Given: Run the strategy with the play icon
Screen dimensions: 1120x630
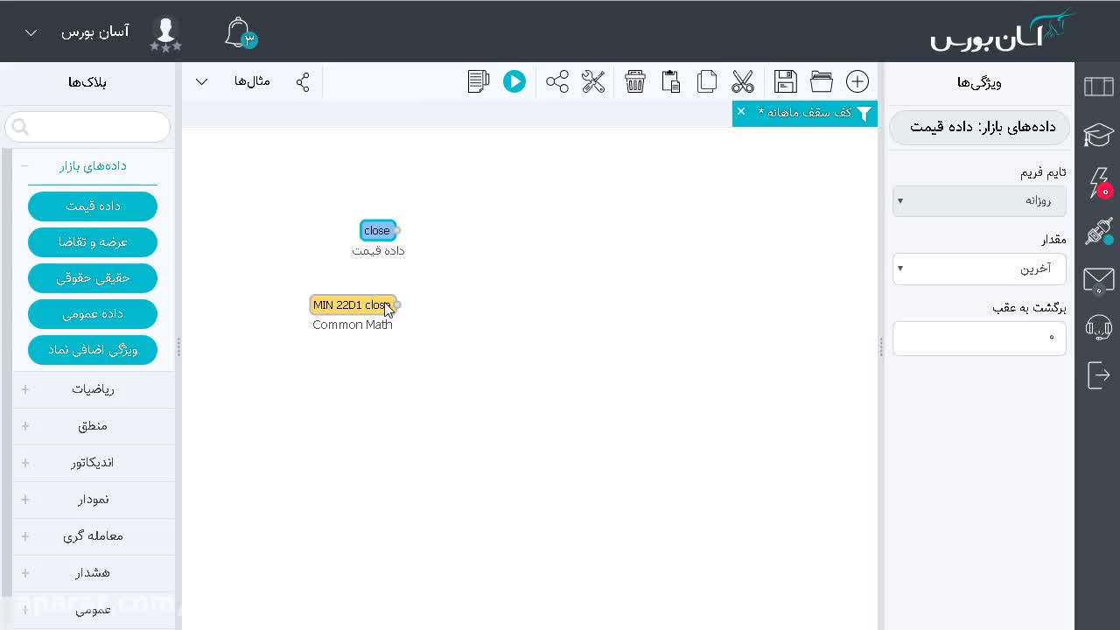Looking at the screenshot, I should click(514, 81).
